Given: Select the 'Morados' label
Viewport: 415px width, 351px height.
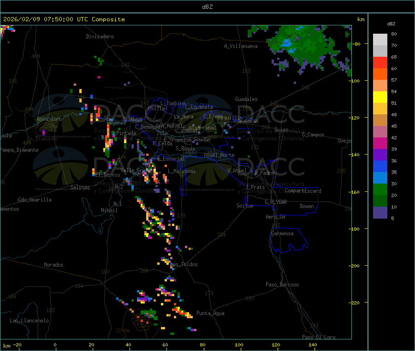Looking at the screenshot, I should coord(53,265).
